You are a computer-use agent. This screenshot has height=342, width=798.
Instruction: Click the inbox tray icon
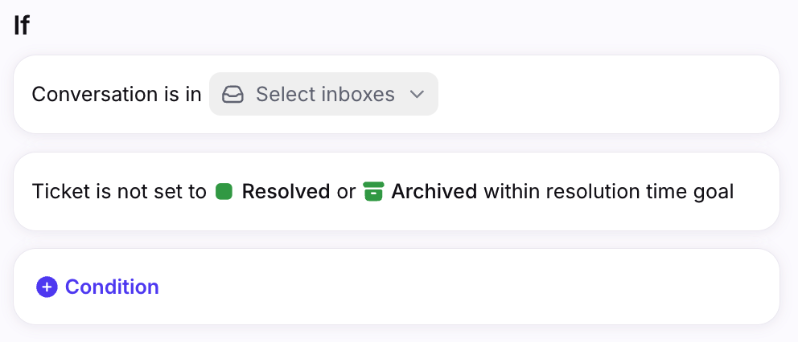click(233, 94)
